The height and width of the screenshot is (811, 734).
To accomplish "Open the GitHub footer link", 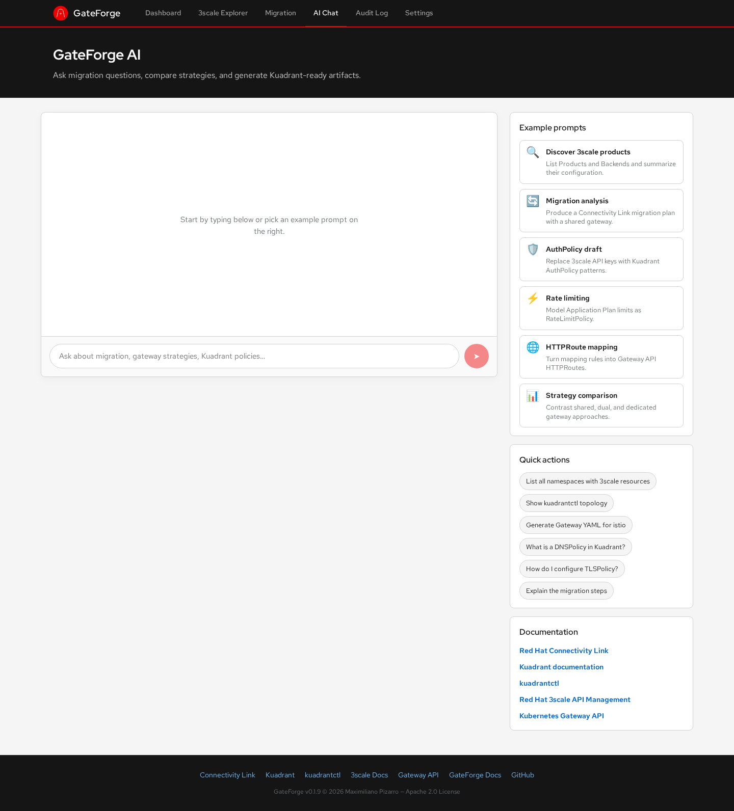I will pos(522,775).
